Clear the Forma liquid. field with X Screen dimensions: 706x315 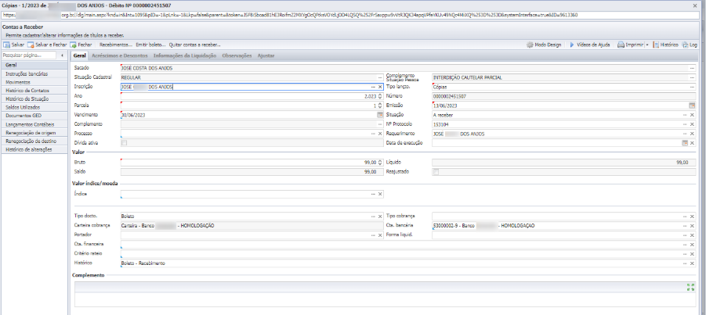point(692,235)
